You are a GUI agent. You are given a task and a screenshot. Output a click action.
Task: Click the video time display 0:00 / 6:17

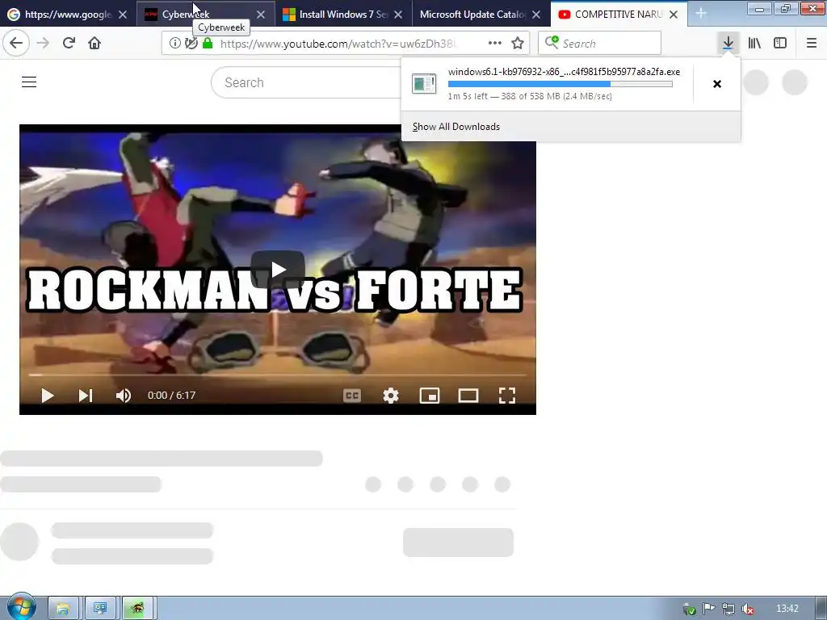(171, 396)
